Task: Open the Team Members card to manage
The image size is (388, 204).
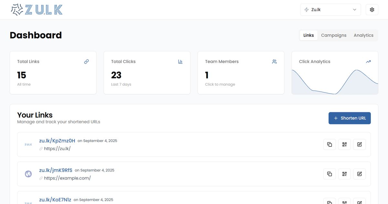Action: click(241, 73)
